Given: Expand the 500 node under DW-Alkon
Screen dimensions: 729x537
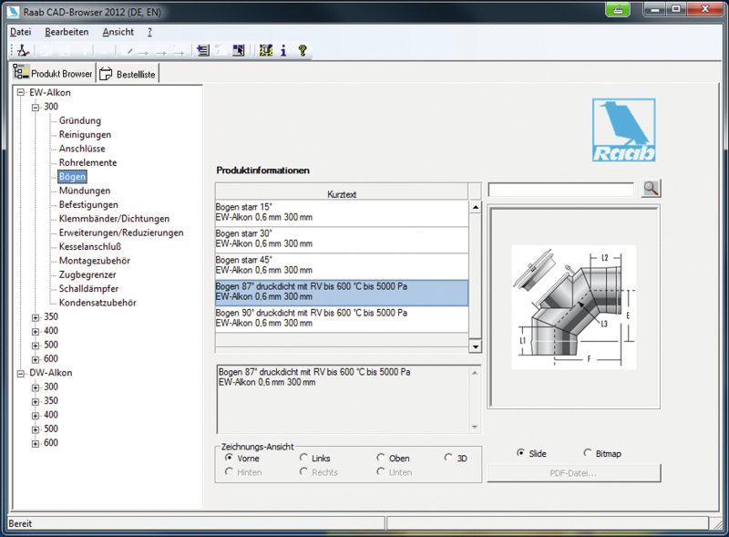Looking at the screenshot, I should pyautogui.click(x=36, y=429).
